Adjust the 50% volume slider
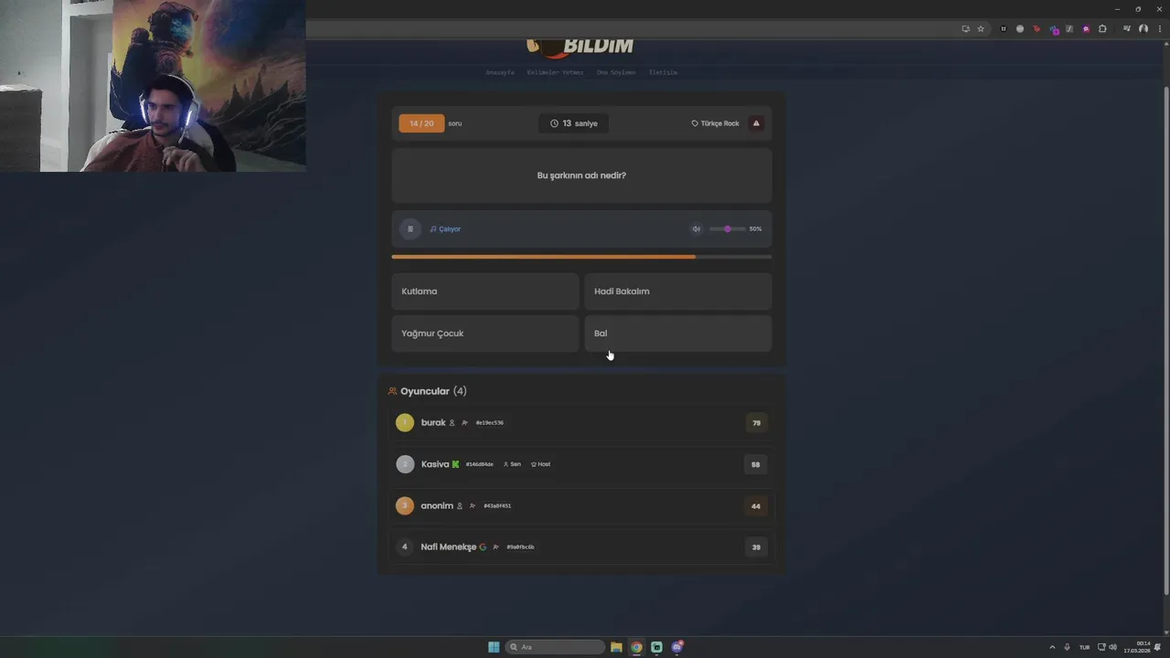The image size is (1170, 658). point(728,228)
